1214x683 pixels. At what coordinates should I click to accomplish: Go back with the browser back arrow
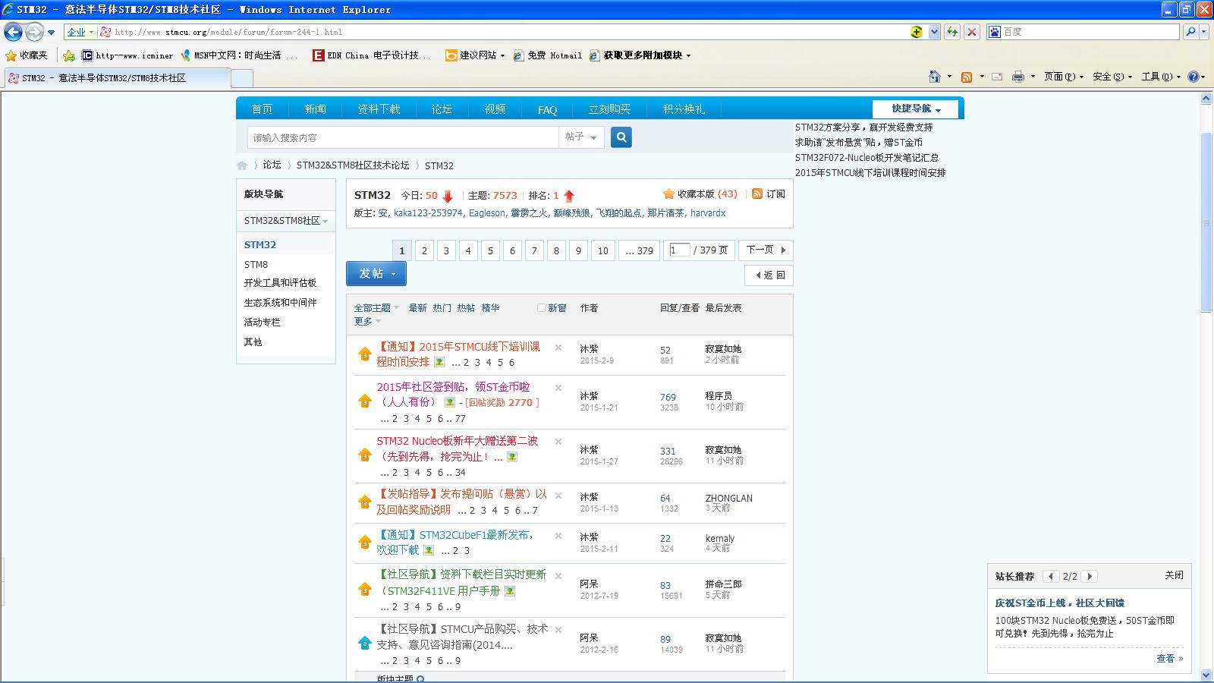pyautogui.click(x=13, y=32)
